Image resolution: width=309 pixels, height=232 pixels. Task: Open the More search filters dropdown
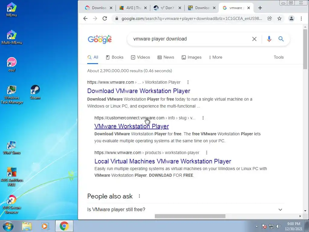point(215,57)
